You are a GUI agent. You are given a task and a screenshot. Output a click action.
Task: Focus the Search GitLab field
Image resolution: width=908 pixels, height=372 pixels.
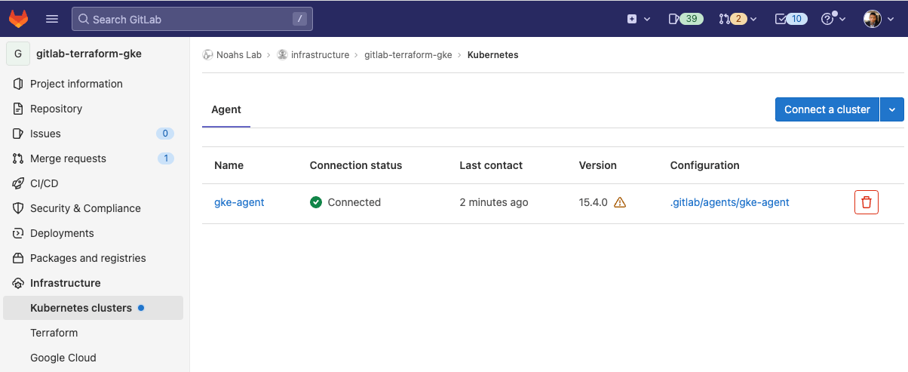[x=192, y=19]
